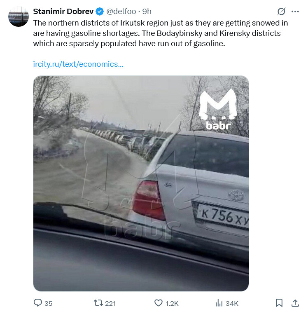This screenshot has width=308, height=314.
Task: Click the 1.2K likes count
Action: [x=172, y=303]
